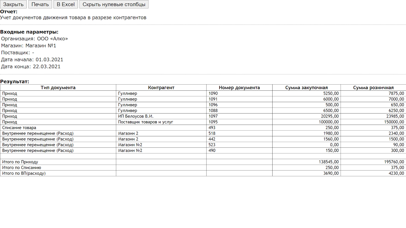Image resolution: width=406 pixels, height=228 pixels.
Task: Select document number 1090 cell
Action: coord(213,93)
